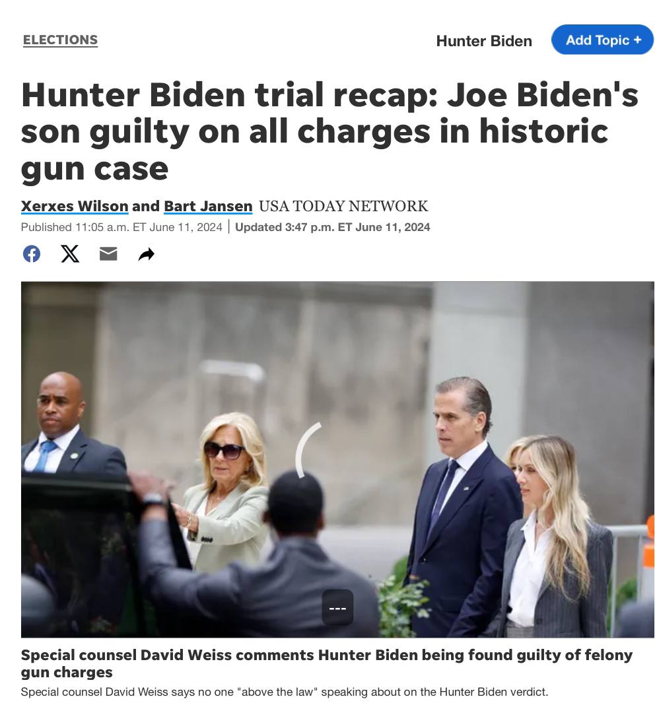
Task: Click the Hunter Biden trial recap headline
Action: point(329,131)
